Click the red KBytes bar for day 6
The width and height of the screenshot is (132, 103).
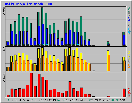tap(27, 91)
